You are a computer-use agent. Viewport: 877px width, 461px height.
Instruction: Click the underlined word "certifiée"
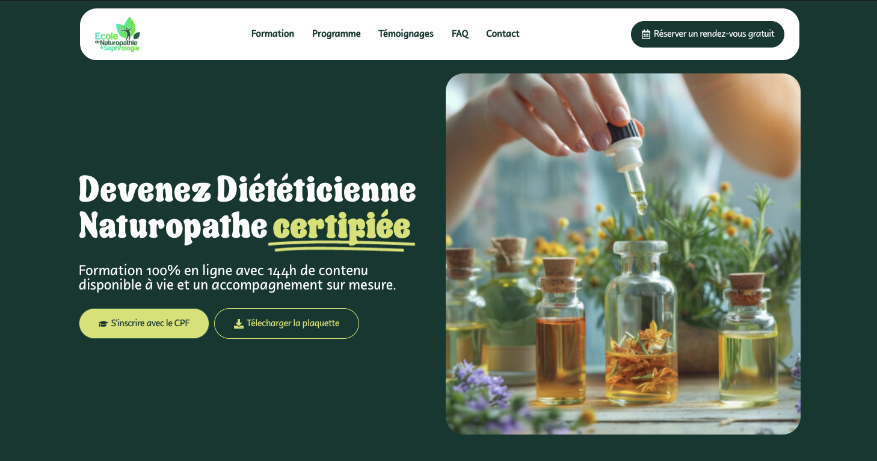[342, 227]
